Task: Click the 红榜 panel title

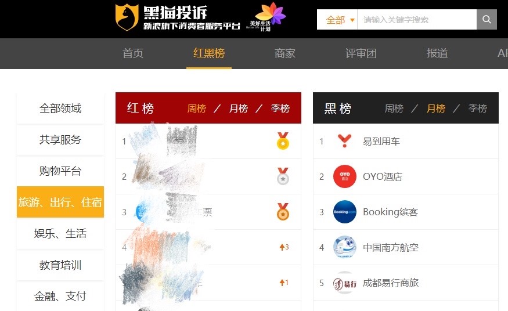Action: [140, 108]
